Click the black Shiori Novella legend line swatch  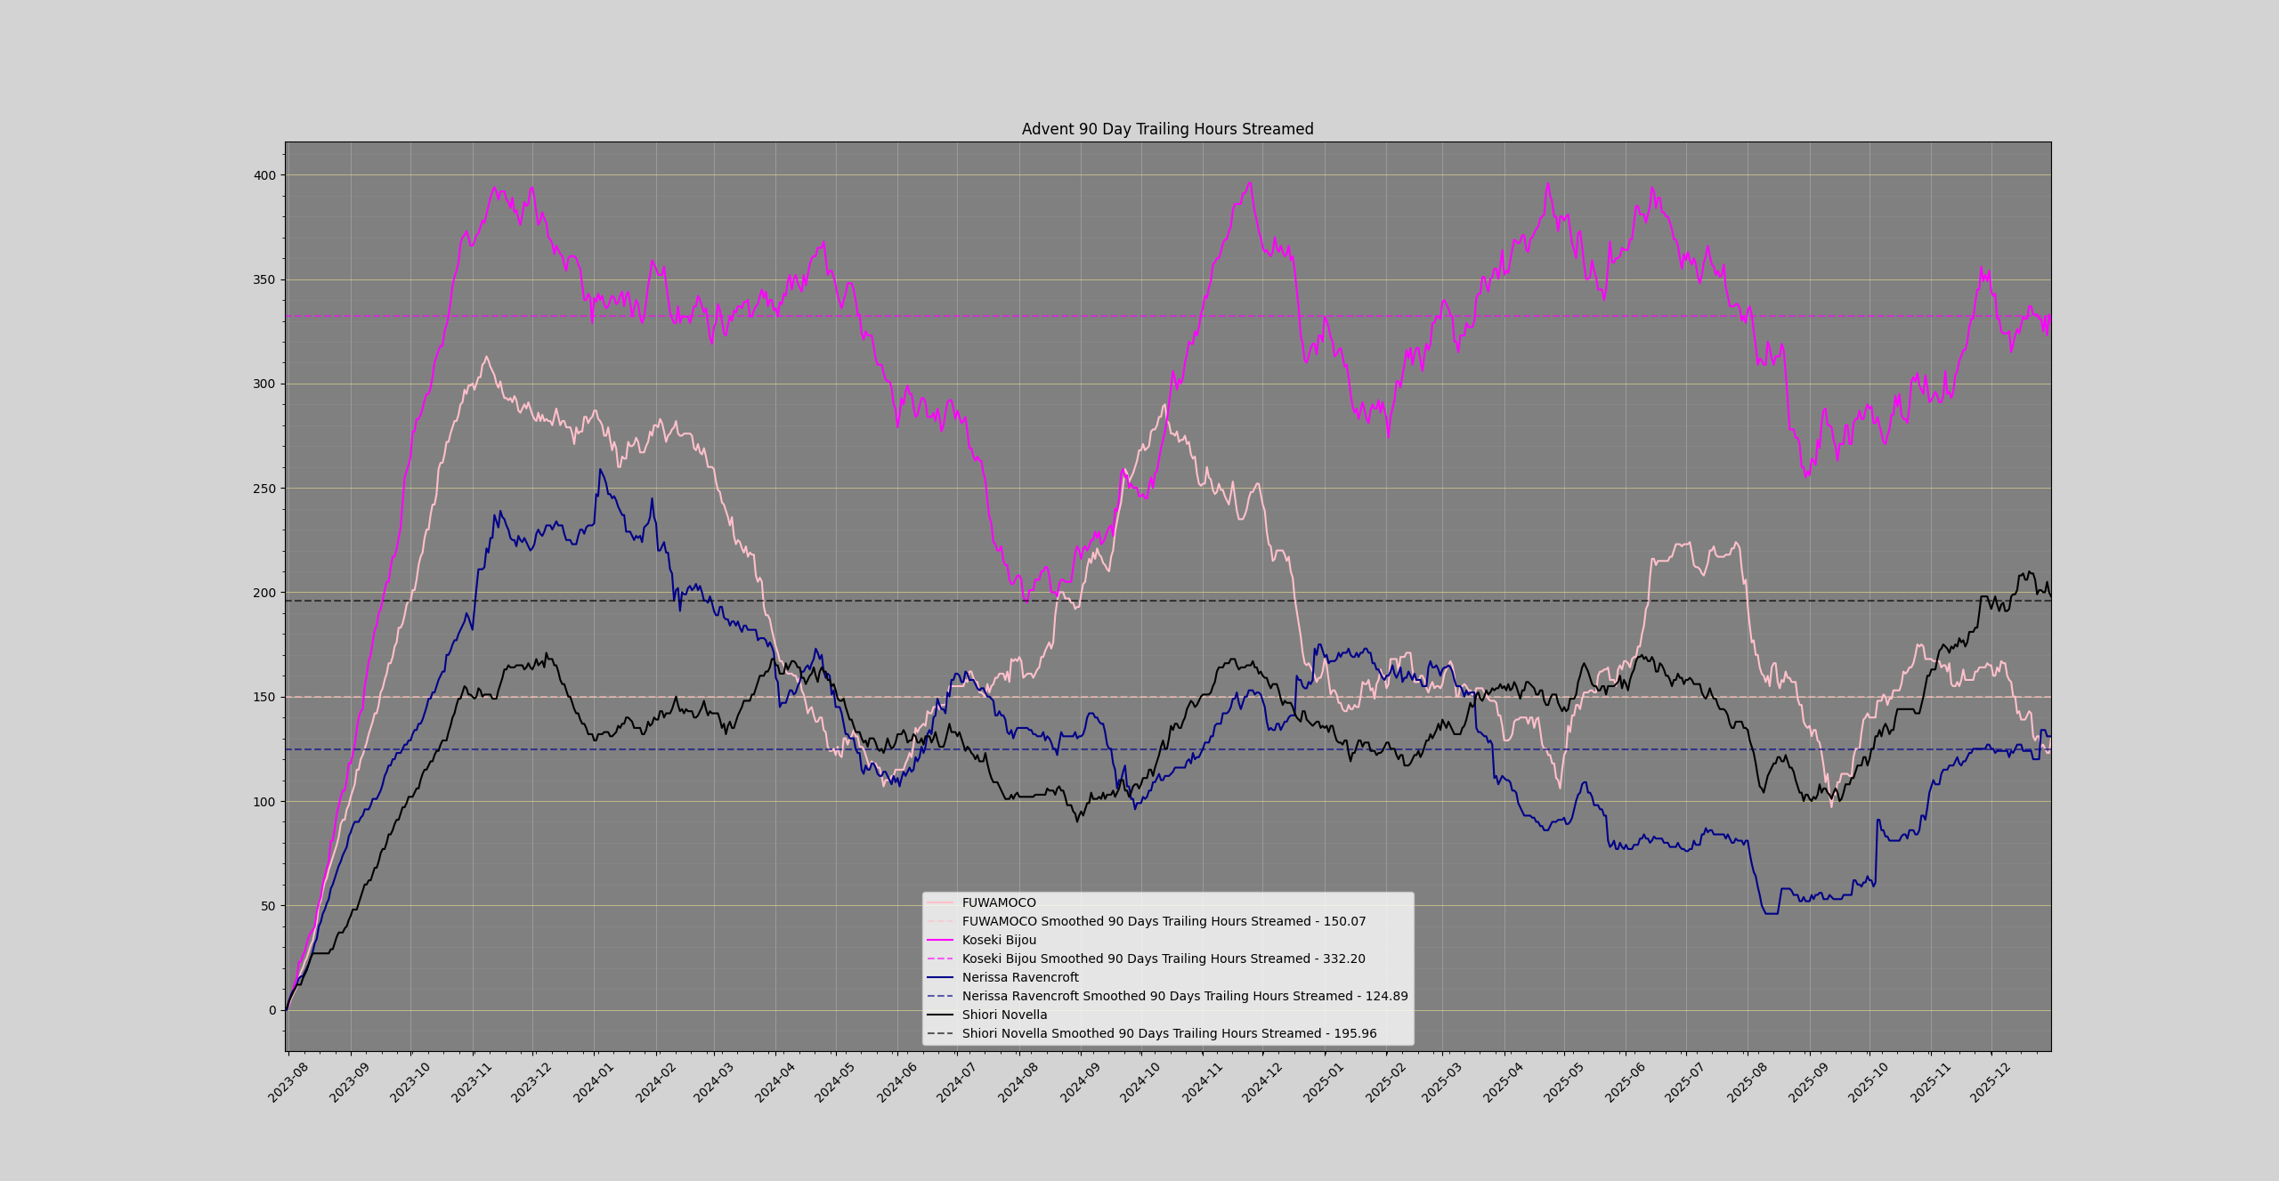939,1015
